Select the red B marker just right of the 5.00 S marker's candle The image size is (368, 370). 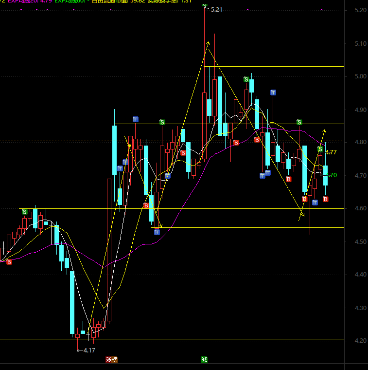point(257,140)
